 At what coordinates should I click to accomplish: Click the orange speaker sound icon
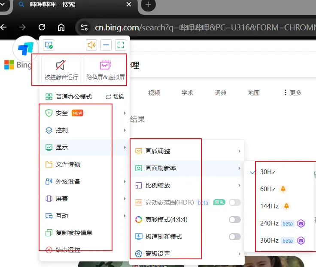click(91, 45)
